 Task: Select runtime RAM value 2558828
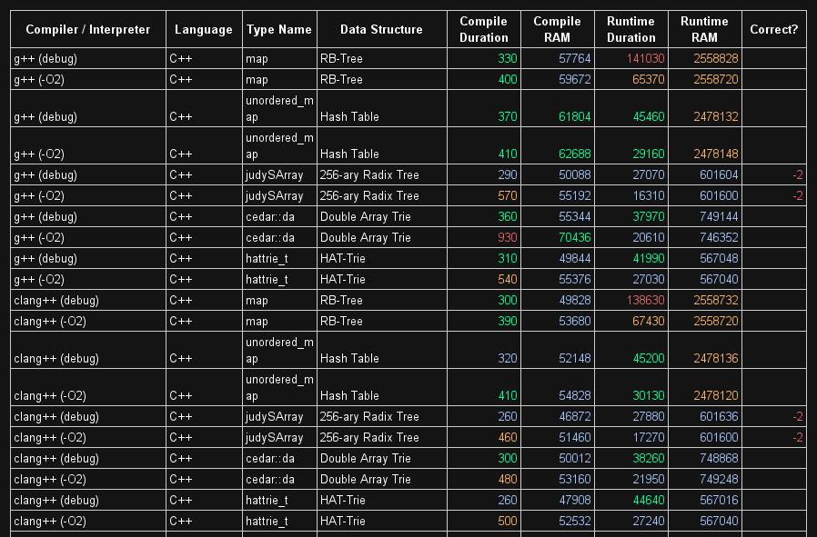tap(716, 58)
